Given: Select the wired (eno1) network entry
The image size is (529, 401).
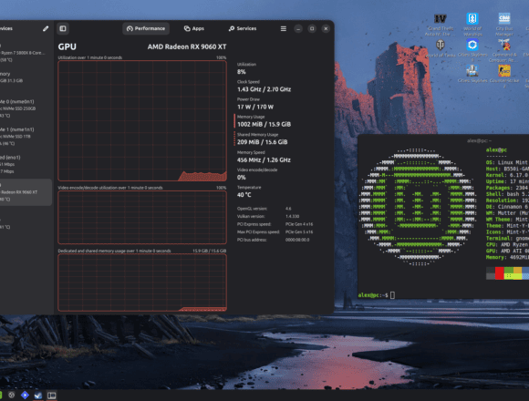Looking at the screenshot, I should 26,164.
